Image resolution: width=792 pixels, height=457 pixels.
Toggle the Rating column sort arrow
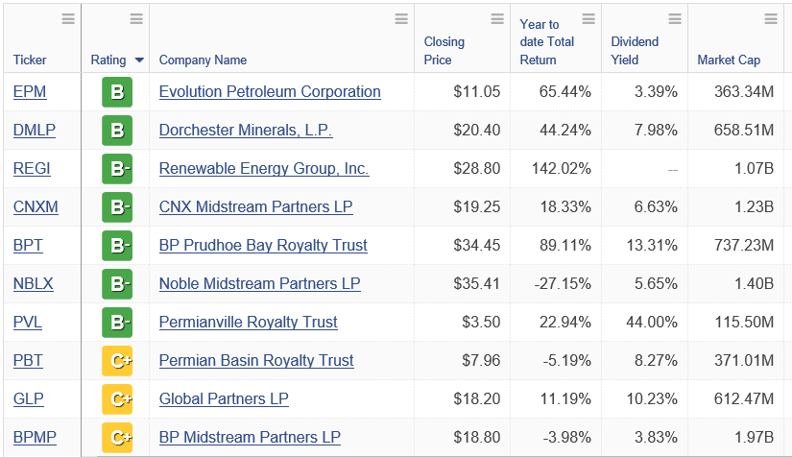click(x=140, y=60)
